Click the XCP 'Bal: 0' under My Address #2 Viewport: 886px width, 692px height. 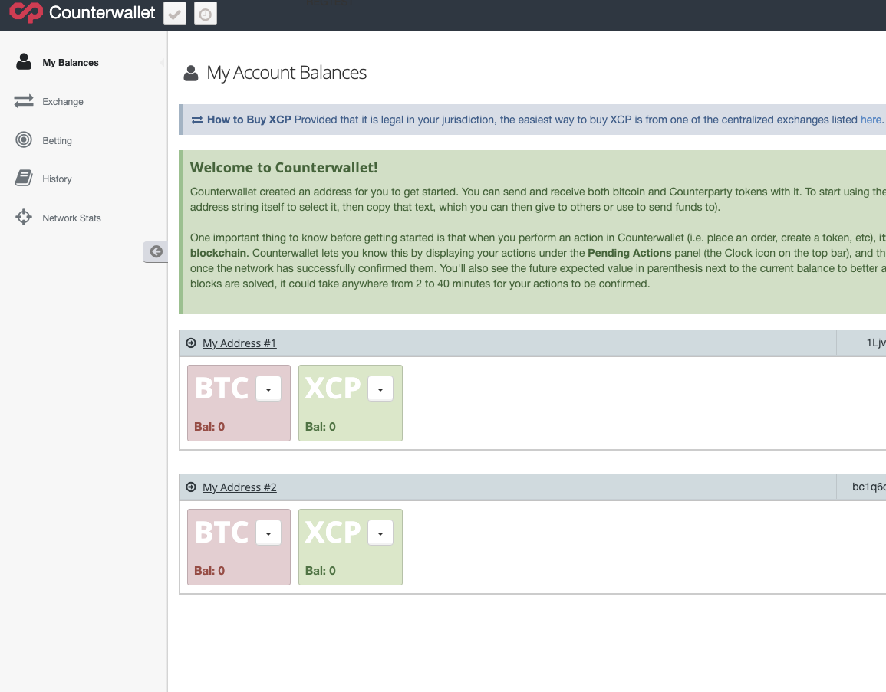[321, 571]
